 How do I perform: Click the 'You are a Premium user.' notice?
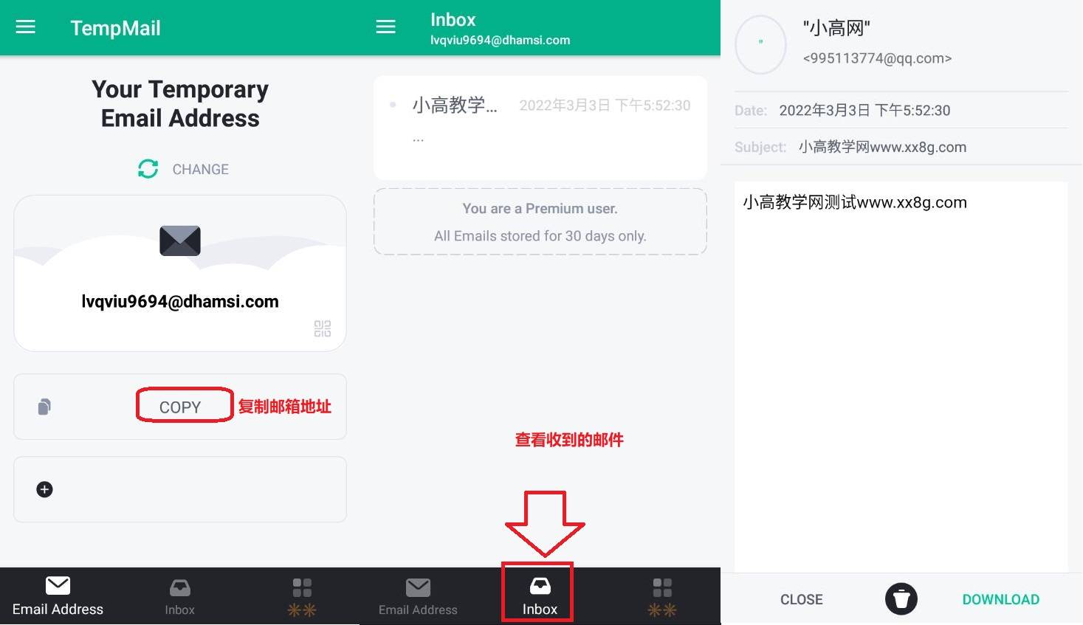[540, 209]
